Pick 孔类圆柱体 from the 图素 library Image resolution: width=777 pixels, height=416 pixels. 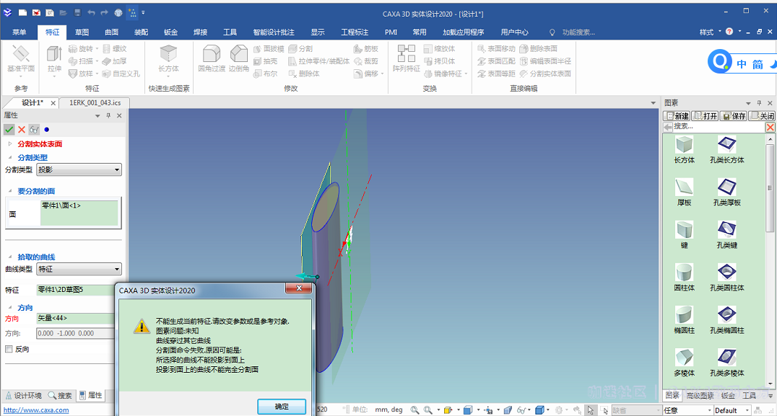tap(726, 278)
